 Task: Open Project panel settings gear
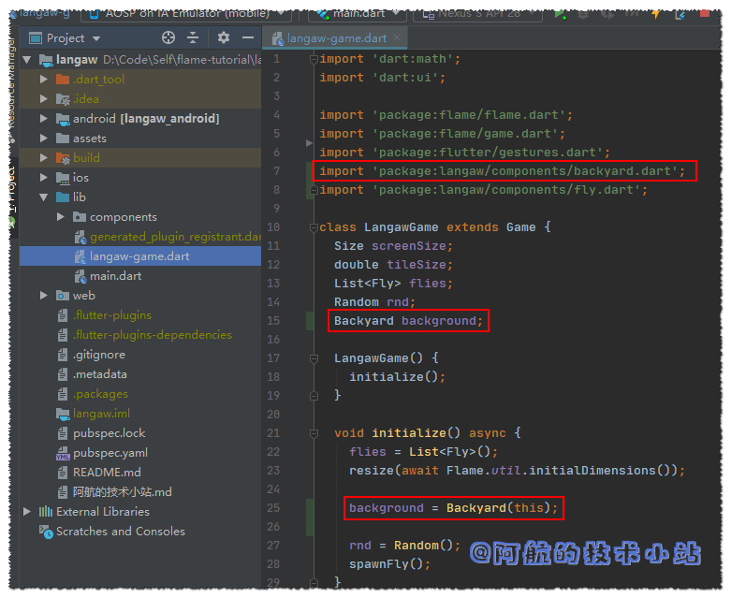point(223,38)
